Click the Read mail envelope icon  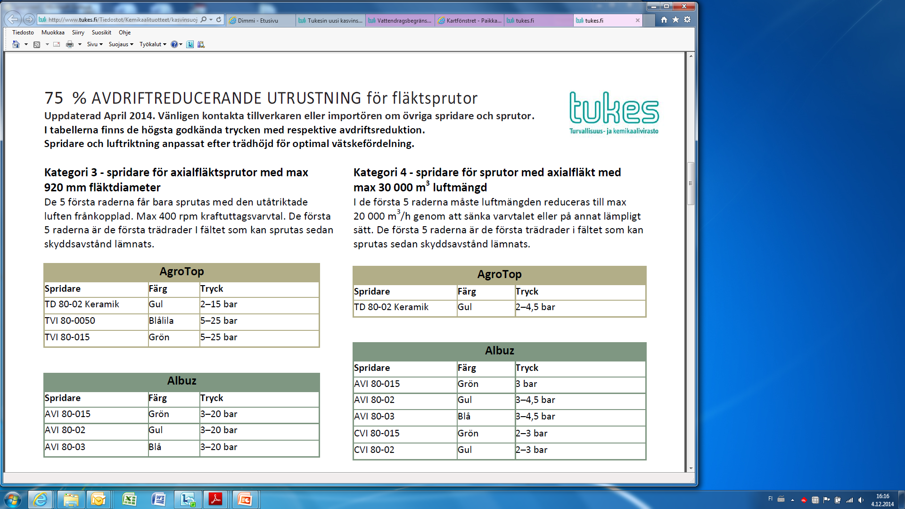[x=57, y=44]
